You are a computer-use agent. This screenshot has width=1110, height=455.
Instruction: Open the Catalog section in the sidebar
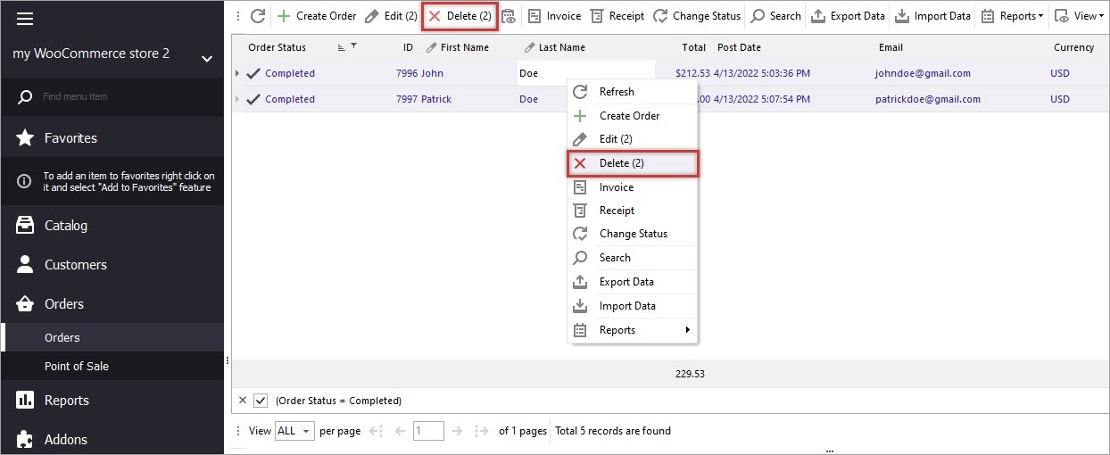tap(66, 226)
